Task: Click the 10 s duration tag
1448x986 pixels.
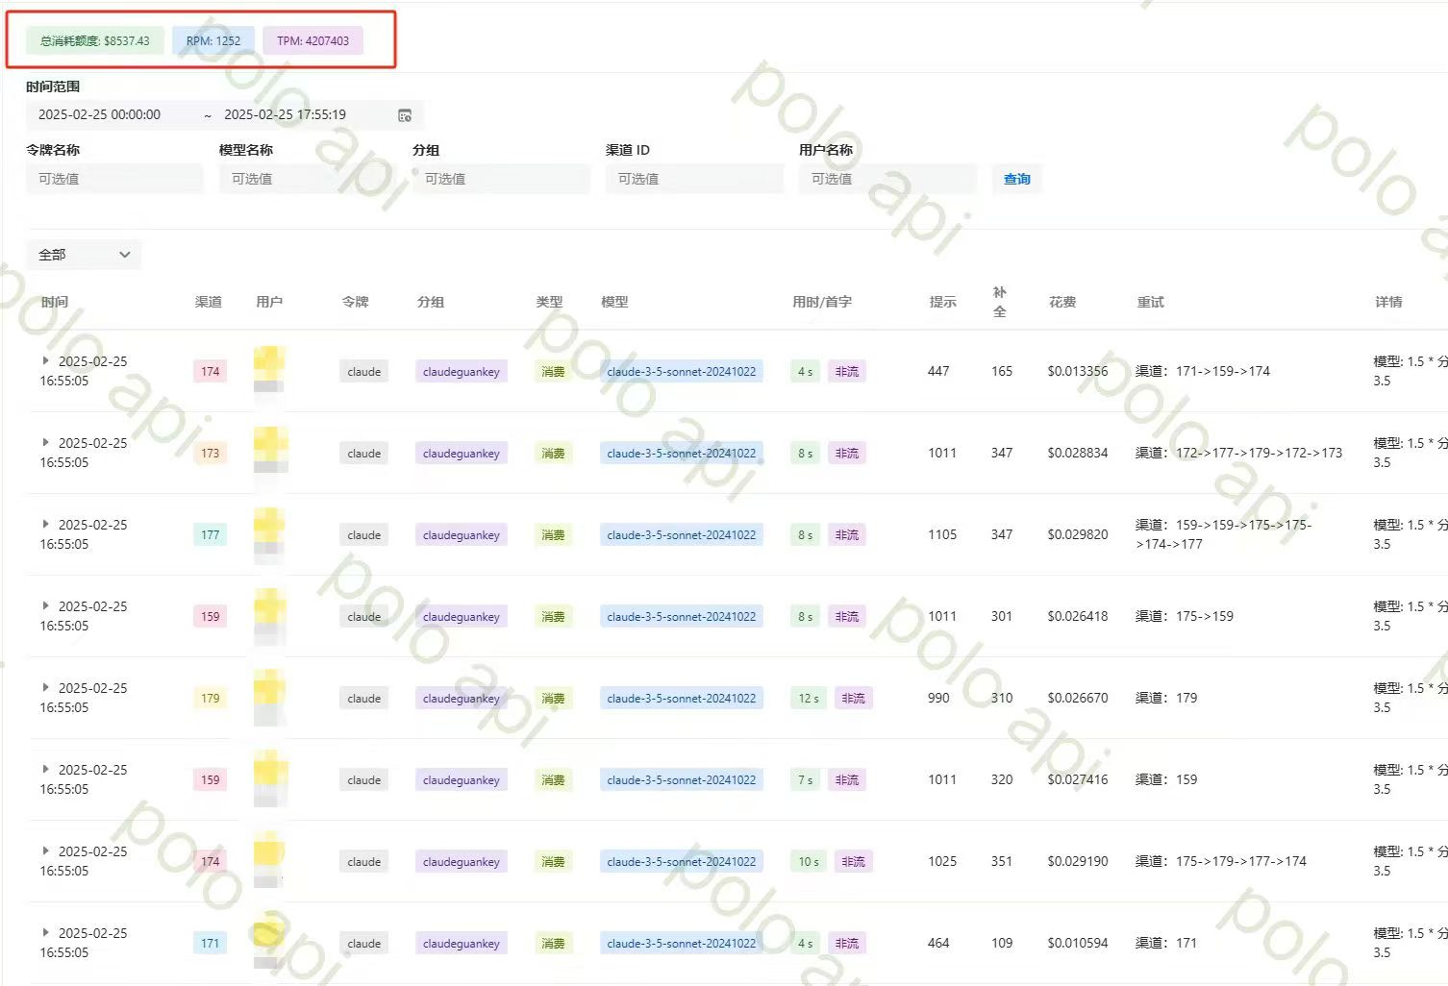Action: (809, 862)
